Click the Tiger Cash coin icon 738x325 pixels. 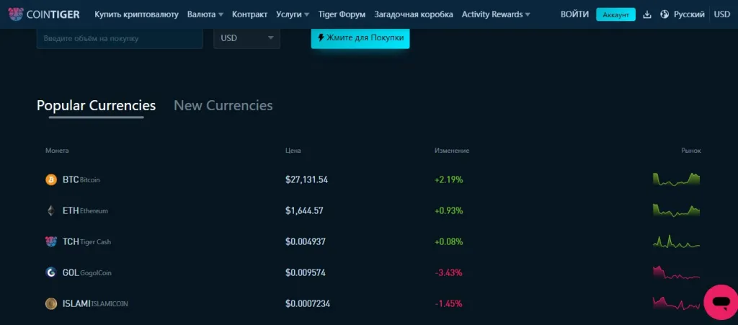pyautogui.click(x=51, y=241)
